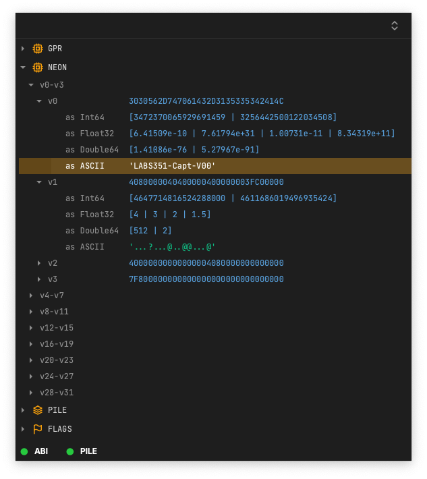Select the v1 green ASCII value with @ symbols

[x=172, y=247]
